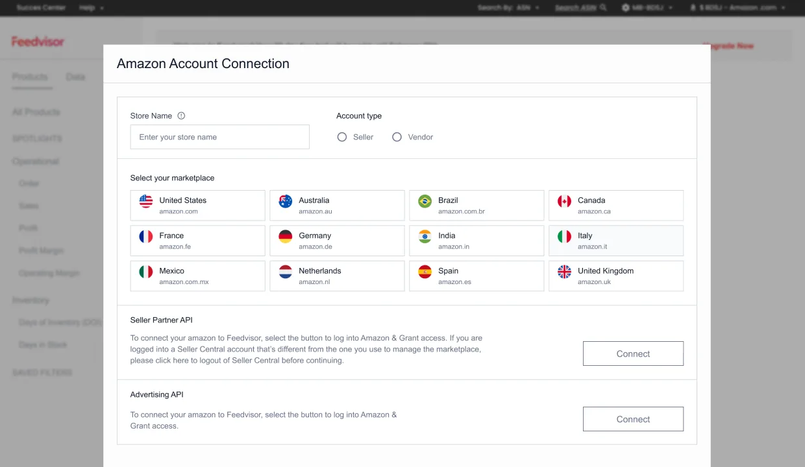Click the Select your marketplace label
Viewport: 805px width, 467px height.
[172, 178]
